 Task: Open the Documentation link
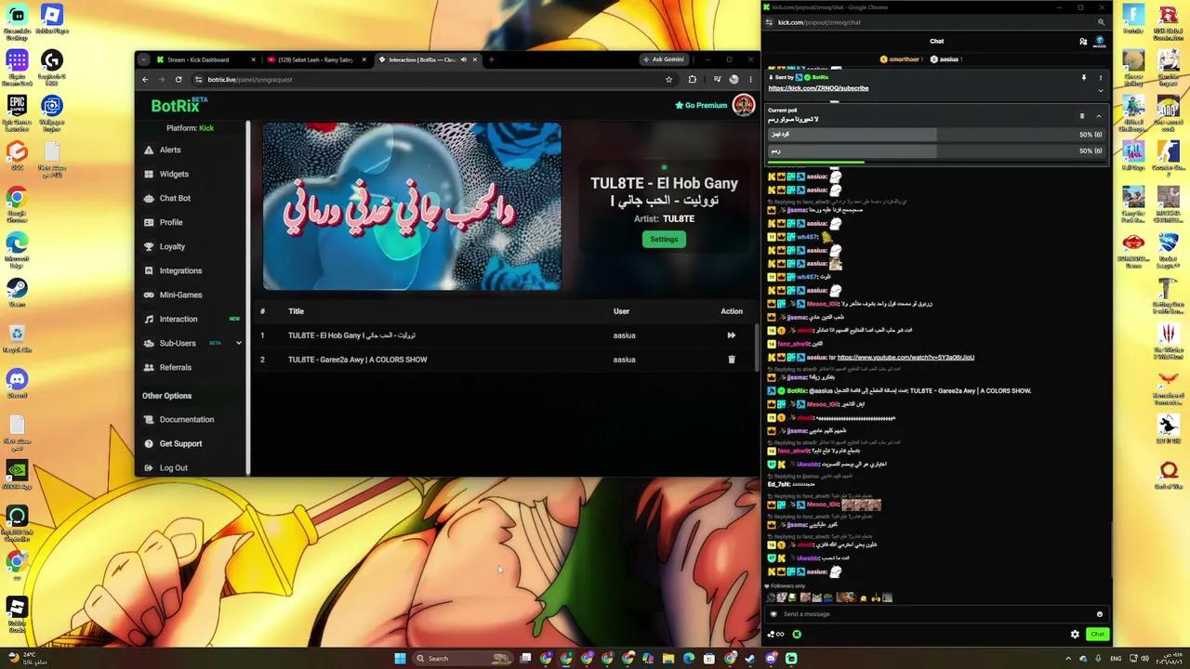tap(186, 419)
